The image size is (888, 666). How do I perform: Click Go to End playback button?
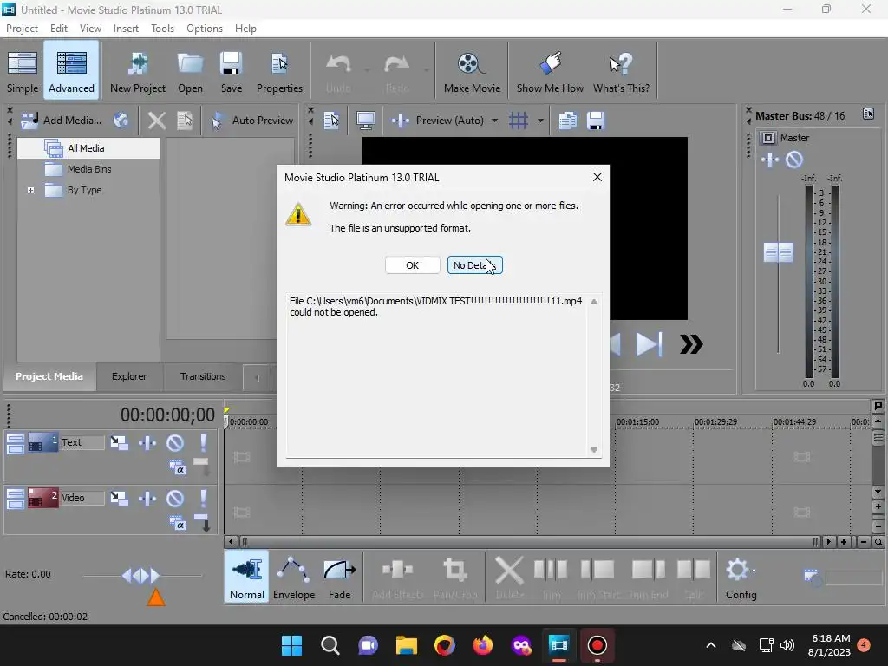[x=649, y=344]
